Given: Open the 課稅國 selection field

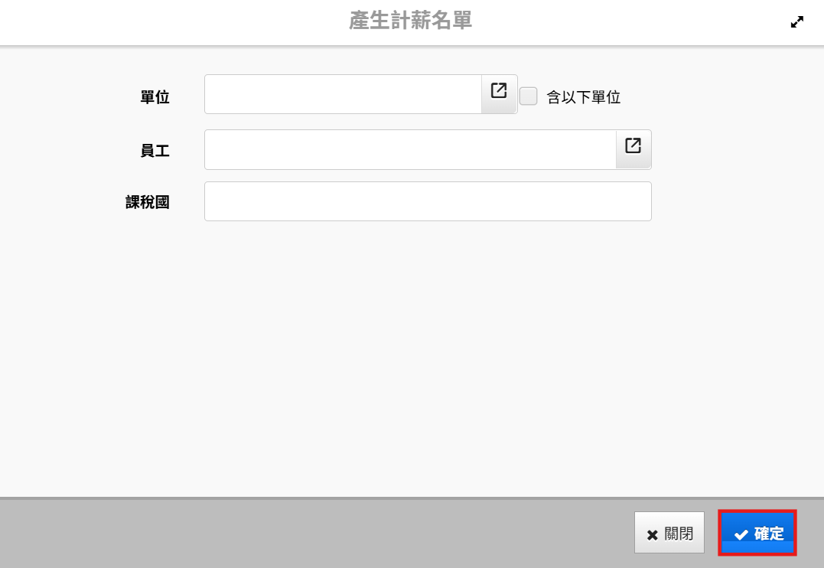Looking at the screenshot, I should pyautogui.click(x=428, y=201).
